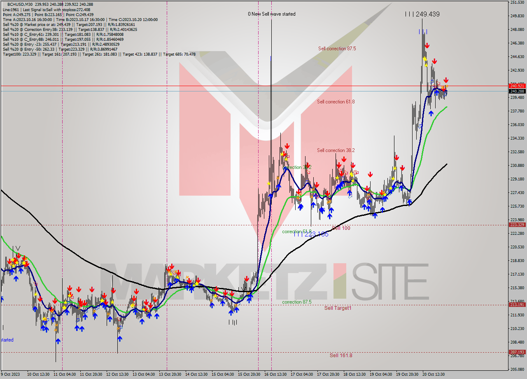
Task: Click the '13 Oct 20:30' time label
Action: (x=170, y=374)
